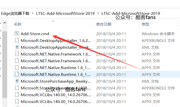Select the Add-Store.cmd file name

35,34
